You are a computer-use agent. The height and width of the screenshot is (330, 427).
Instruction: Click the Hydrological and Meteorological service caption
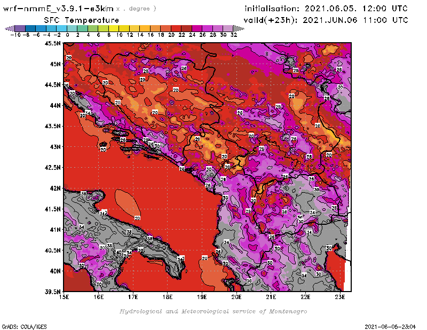click(x=213, y=311)
